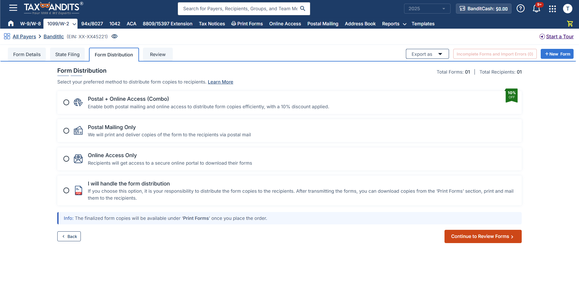Open the apps grid icon

point(552,9)
